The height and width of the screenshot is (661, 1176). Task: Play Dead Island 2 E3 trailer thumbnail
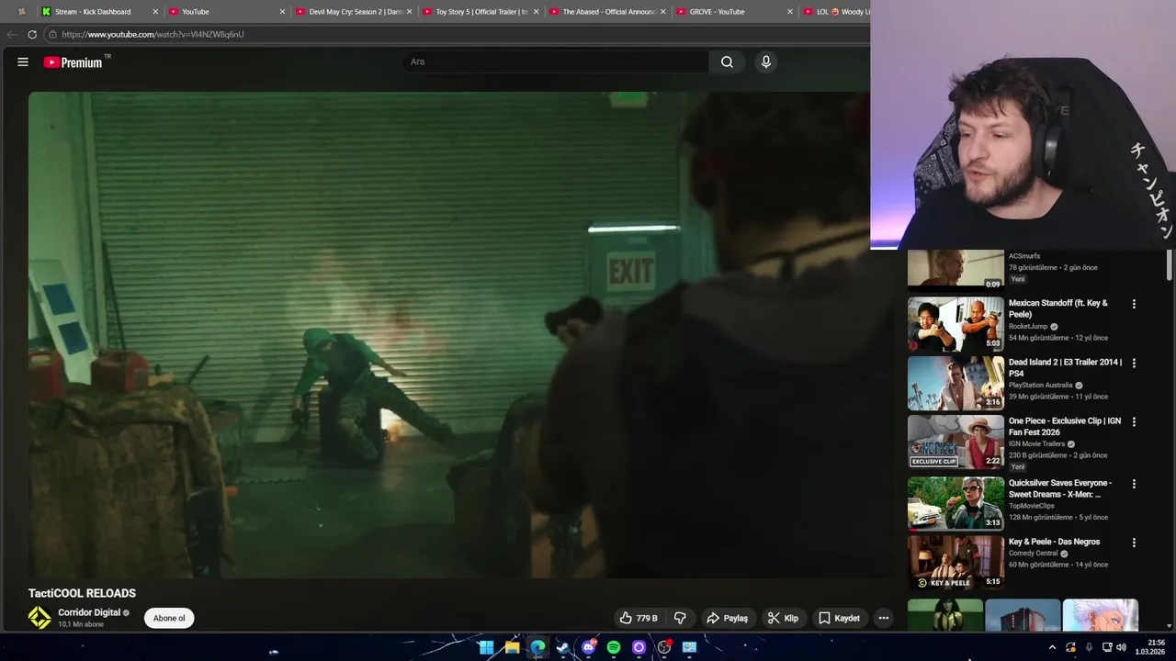click(x=955, y=383)
